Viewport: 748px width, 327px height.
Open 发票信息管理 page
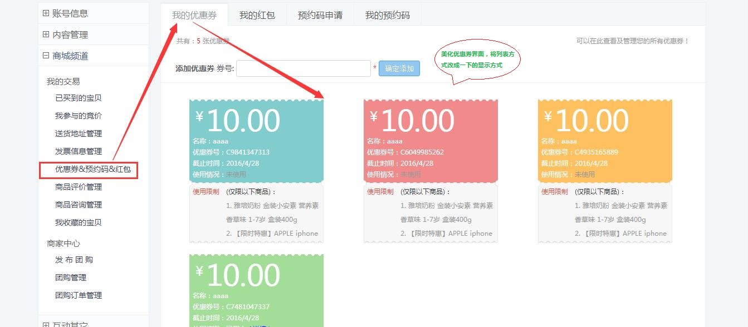point(79,151)
